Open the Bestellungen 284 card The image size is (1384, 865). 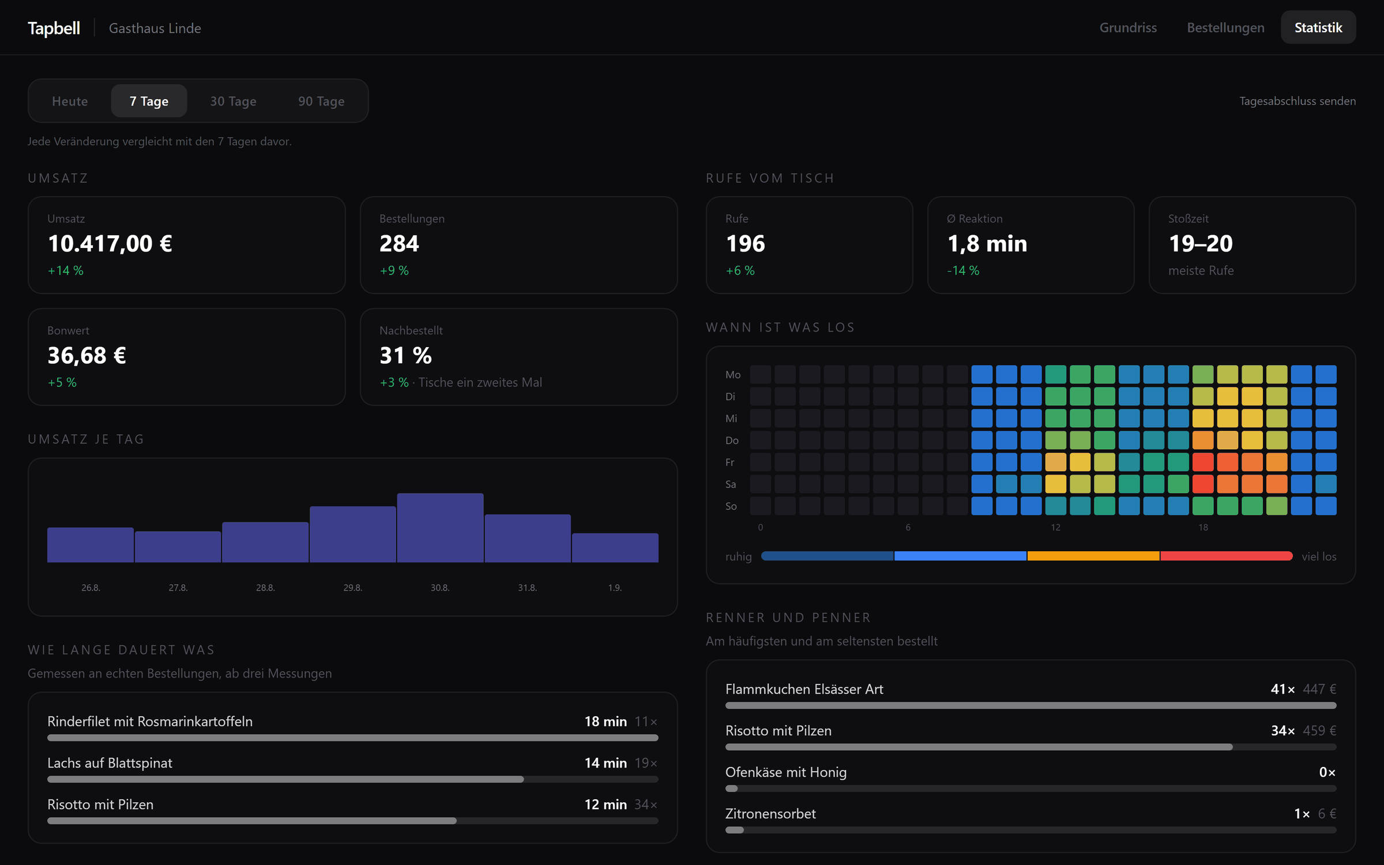tap(519, 245)
